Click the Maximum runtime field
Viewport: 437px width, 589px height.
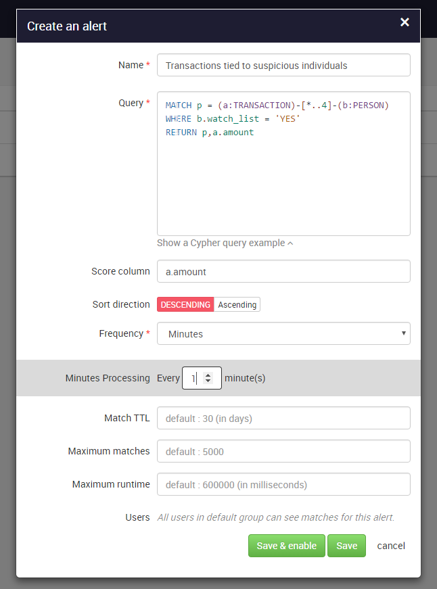283,484
